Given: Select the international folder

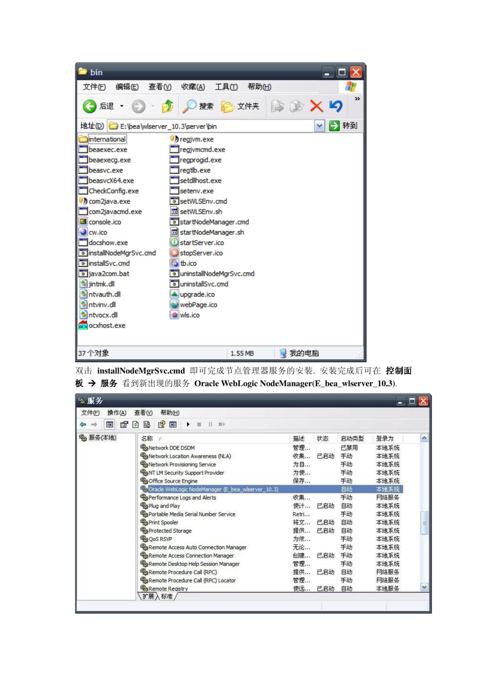Looking at the screenshot, I should tap(102, 139).
